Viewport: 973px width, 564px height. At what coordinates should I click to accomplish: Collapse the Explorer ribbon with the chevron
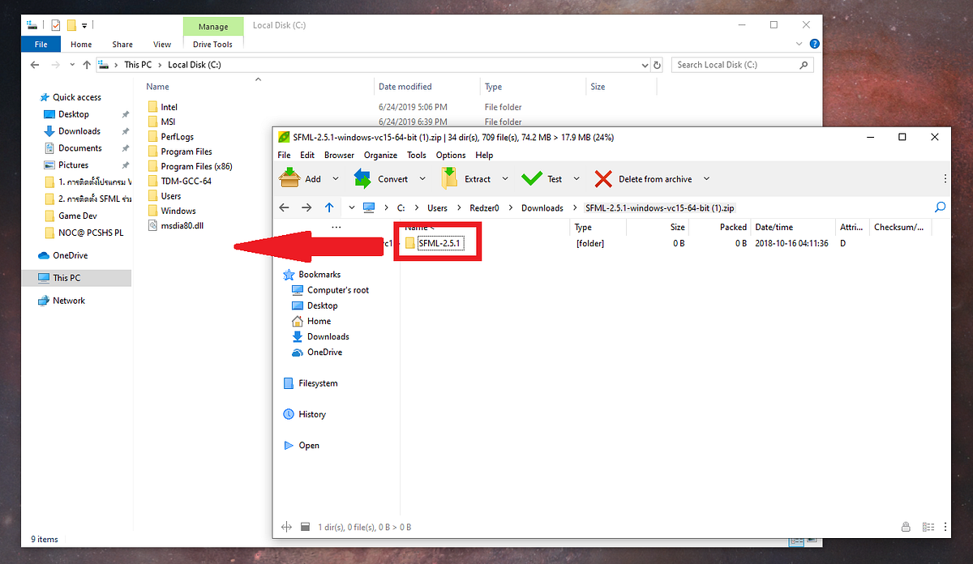[799, 44]
